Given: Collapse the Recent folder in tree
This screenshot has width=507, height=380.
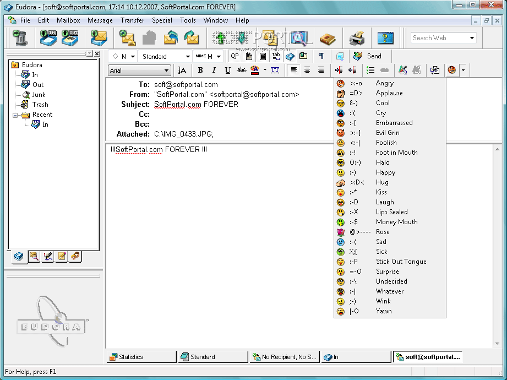Looking at the screenshot, I should 15,115.
